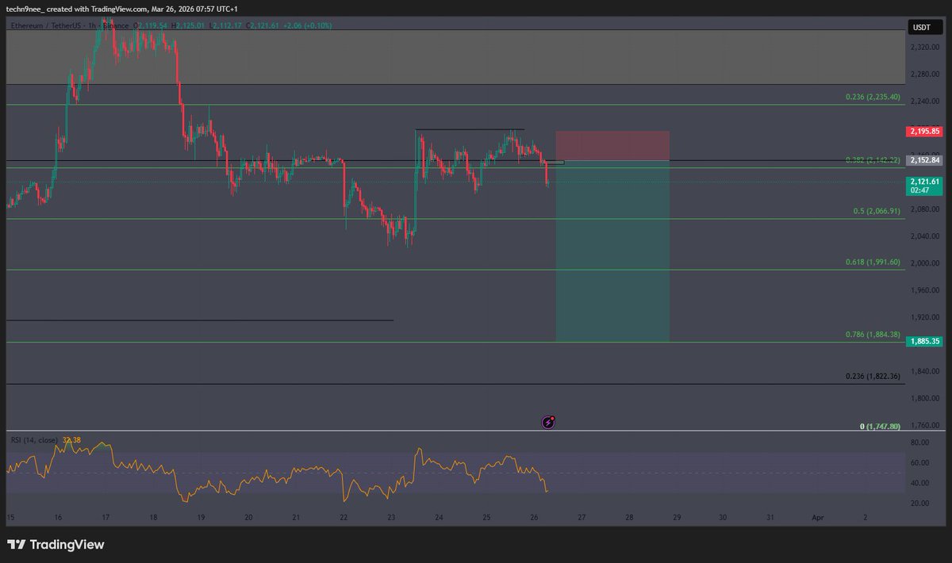
Task: Select the green profit zone of the short position
Action: (x=612, y=251)
